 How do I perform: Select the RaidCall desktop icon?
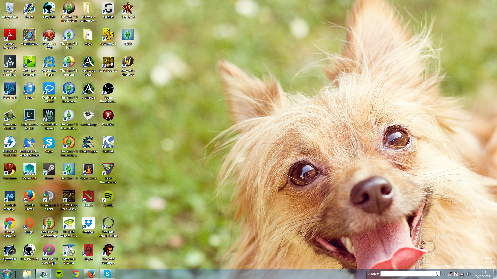pyautogui.click(x=108, y=145)
